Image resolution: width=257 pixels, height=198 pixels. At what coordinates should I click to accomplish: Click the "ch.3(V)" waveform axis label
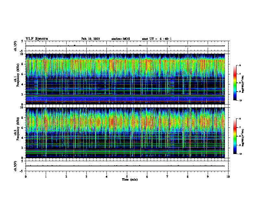[15, 166]
